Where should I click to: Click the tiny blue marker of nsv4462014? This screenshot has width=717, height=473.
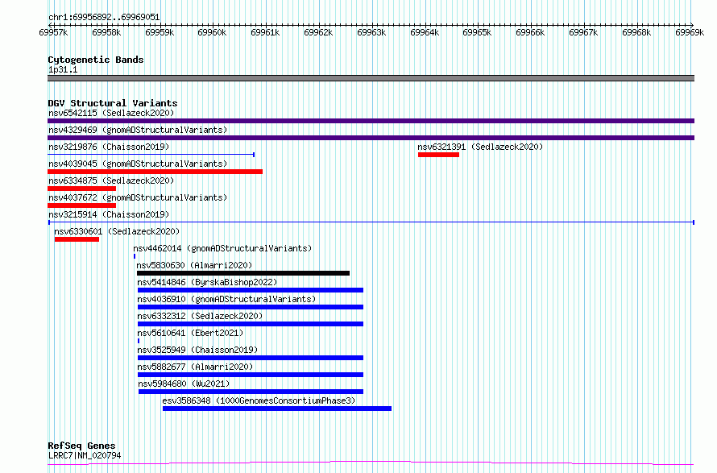[x=135, y=256]
